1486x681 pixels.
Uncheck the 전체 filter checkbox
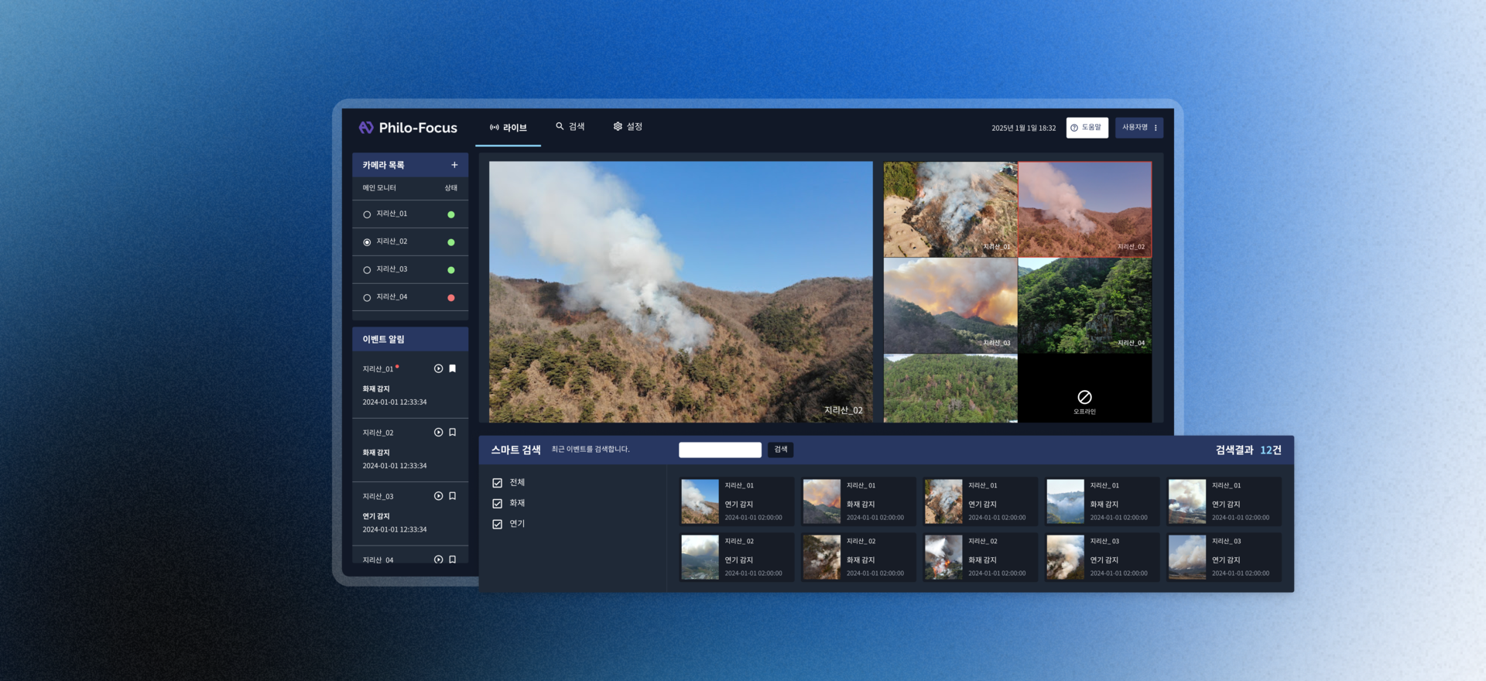pos(498,483)
